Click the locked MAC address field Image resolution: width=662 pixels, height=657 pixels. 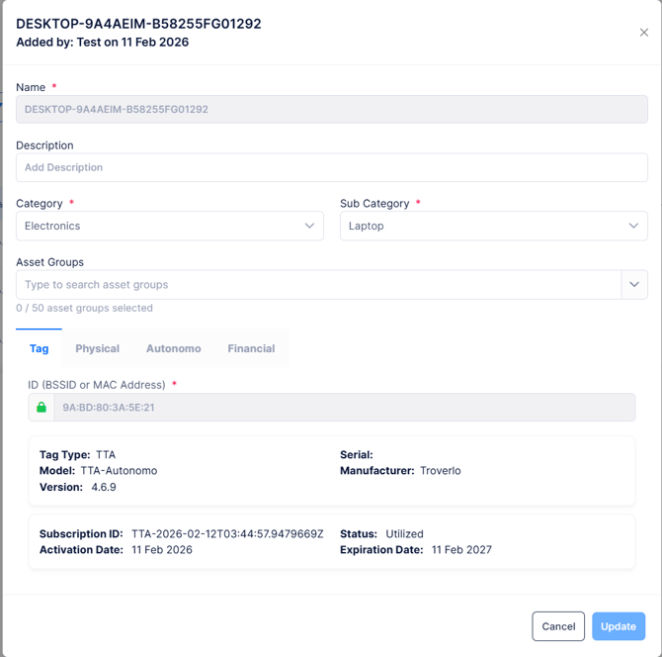click(x=344, y=407)
